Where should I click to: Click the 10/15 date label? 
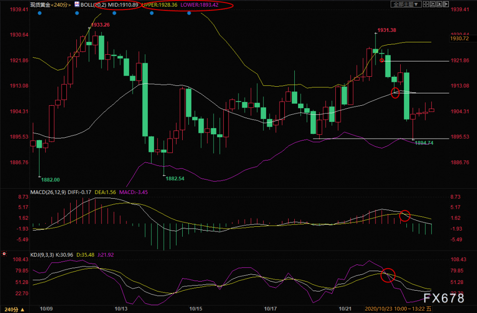tap(196, 309)
